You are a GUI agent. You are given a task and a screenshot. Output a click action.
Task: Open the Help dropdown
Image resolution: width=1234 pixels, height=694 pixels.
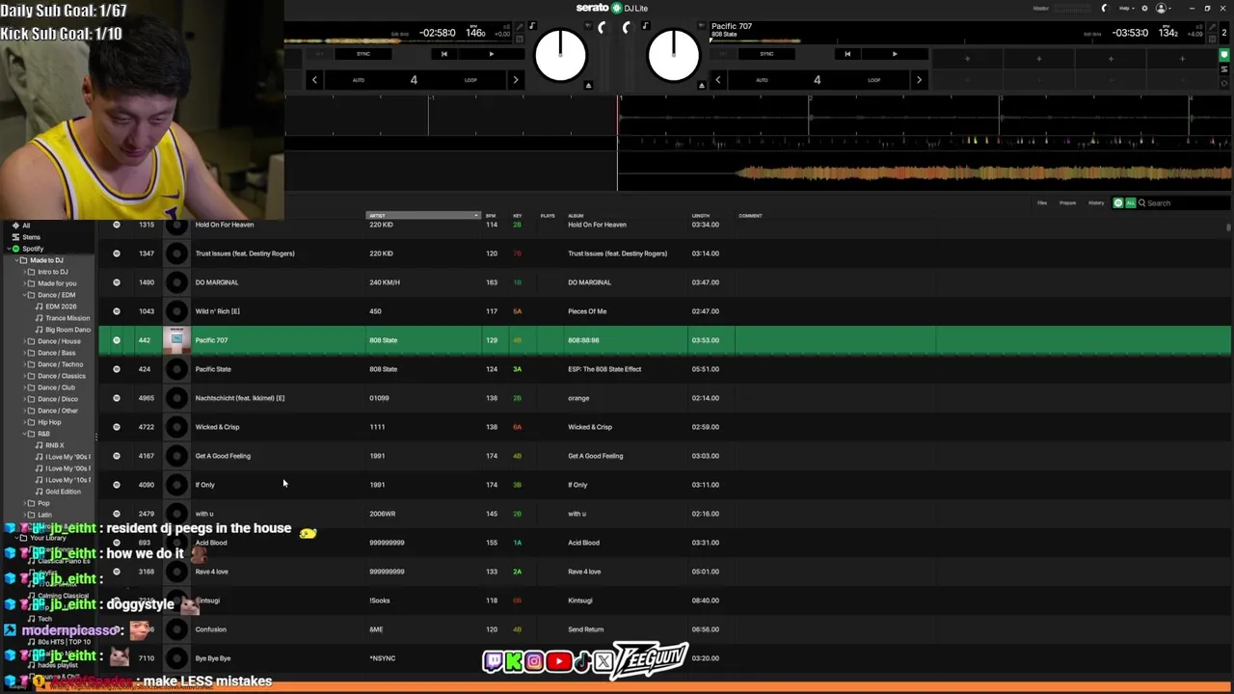tap(1127, 8)
